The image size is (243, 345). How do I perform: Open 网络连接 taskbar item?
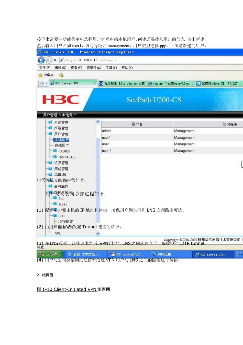pyautogui.click(x=171, y=254)
